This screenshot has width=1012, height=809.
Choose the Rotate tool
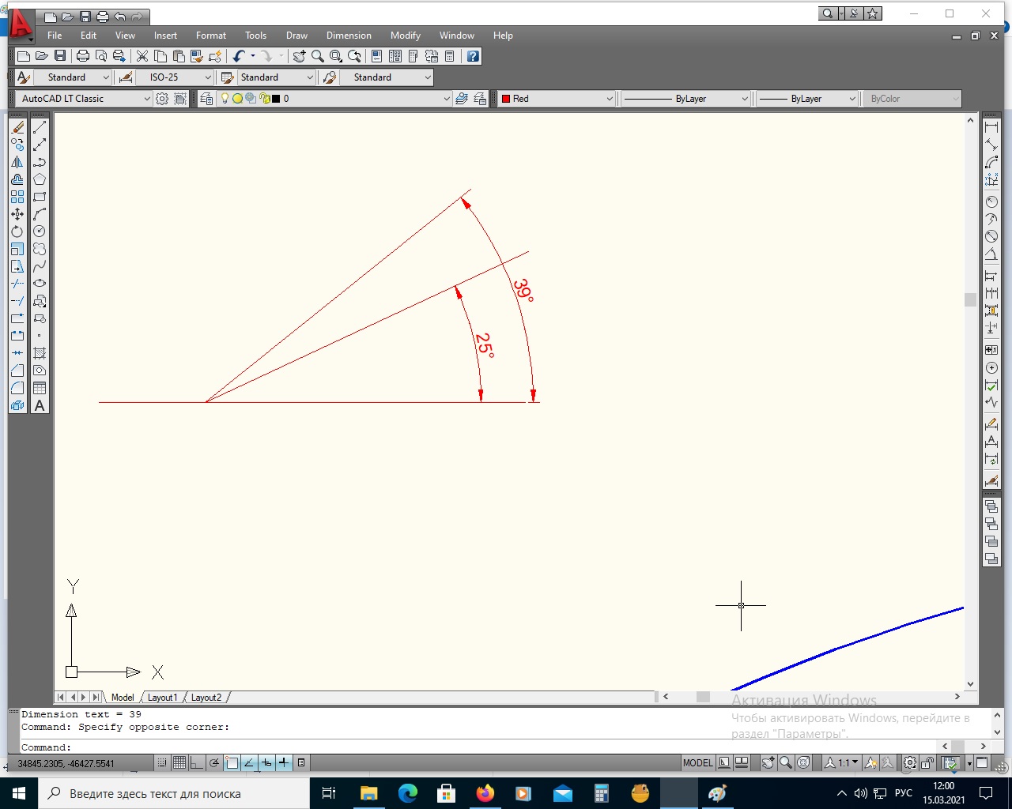tap(17, 231)
